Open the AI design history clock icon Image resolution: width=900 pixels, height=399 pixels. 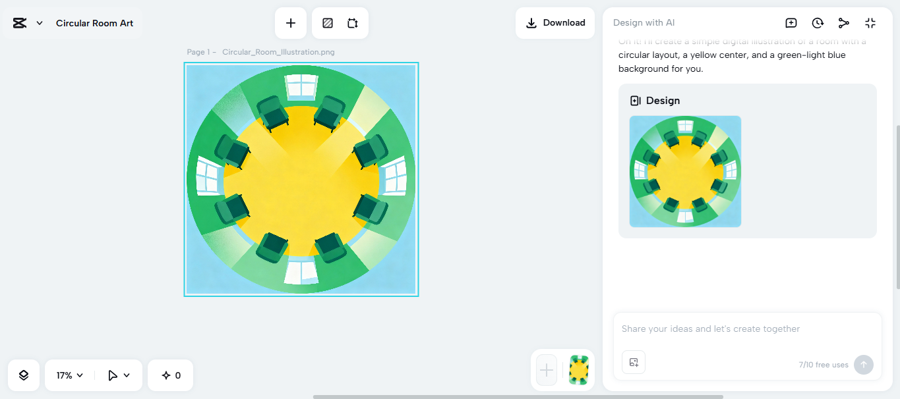tap(818, 23)
